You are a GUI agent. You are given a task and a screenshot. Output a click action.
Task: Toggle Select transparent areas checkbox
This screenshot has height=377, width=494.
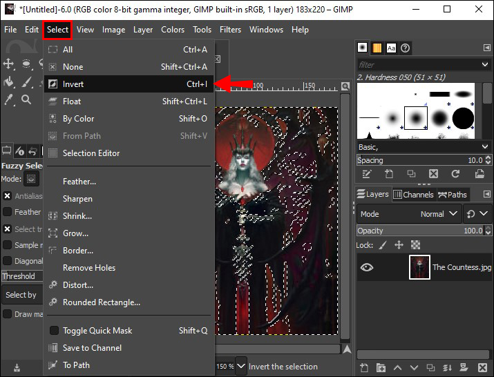coord(7,229)
